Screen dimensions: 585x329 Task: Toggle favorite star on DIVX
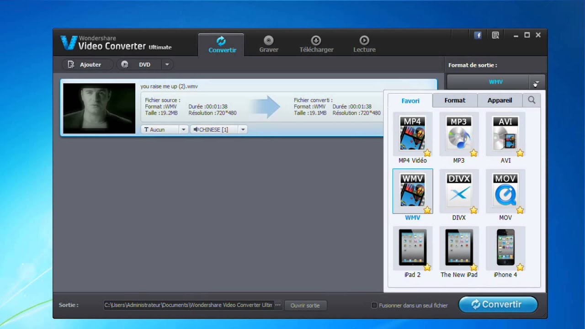tap(474, 210)
